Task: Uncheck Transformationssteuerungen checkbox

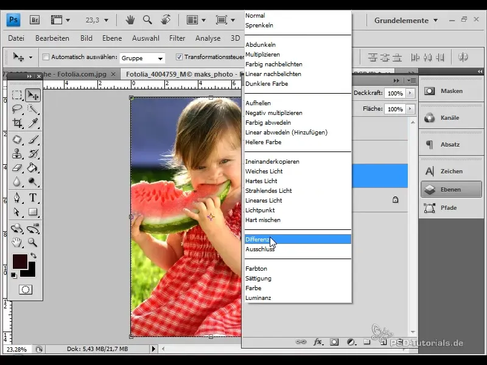Action: [179, 57]
